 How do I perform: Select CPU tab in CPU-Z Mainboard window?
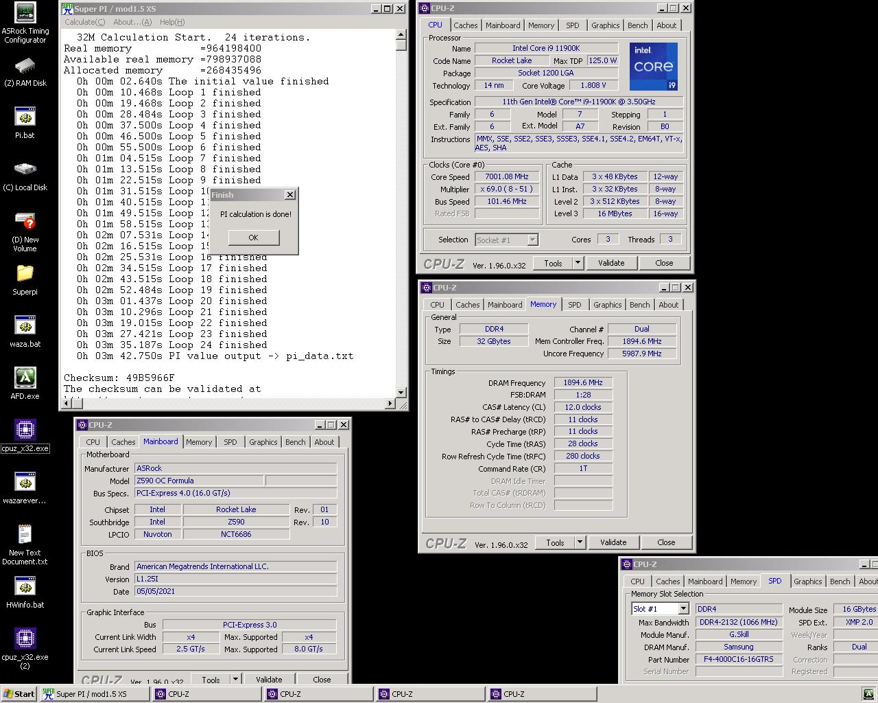[x=93, y=442]
